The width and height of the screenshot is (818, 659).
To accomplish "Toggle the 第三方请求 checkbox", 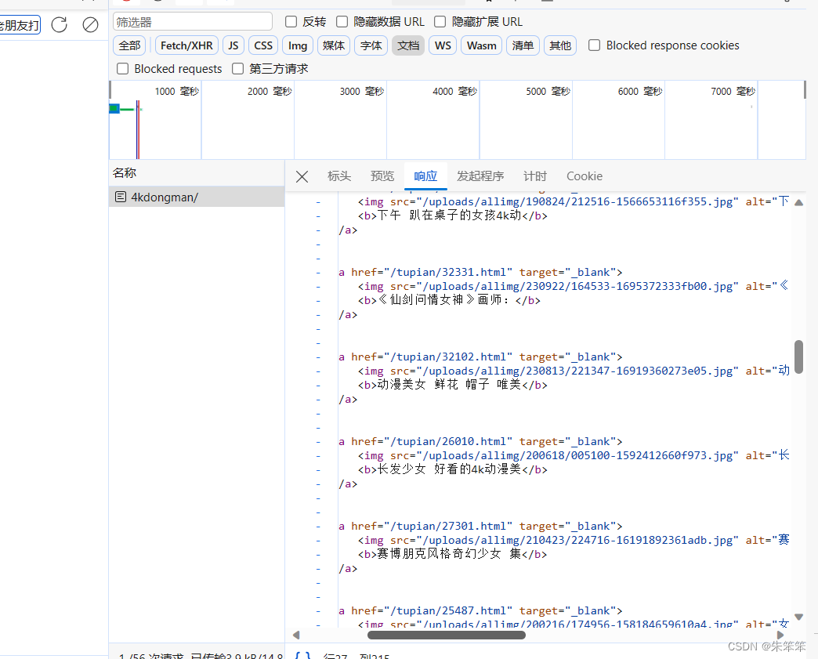I will coord(237,68).
